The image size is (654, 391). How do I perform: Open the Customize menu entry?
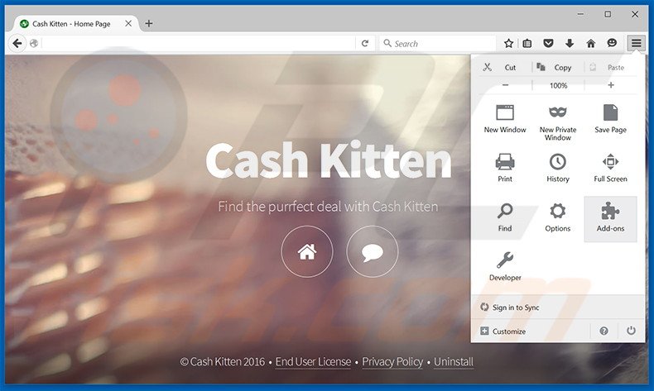531,331
